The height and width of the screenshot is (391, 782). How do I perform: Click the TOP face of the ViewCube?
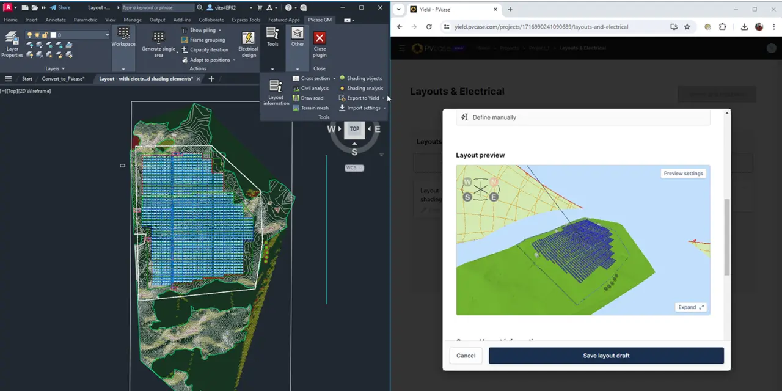[x=354, y=129]
